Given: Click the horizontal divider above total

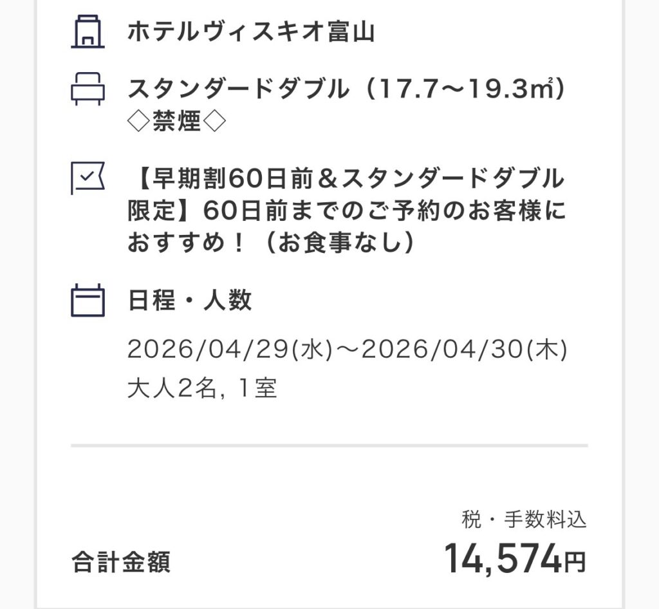Looking at the screenshot, I should (329, 445).
